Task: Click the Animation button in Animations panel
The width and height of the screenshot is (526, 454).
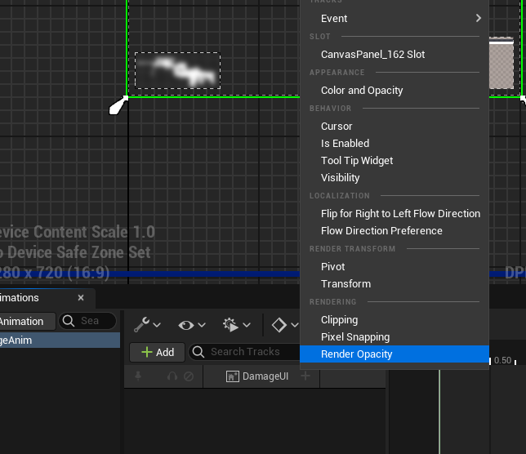Action: pyautogui.click(x=27, y=321)
